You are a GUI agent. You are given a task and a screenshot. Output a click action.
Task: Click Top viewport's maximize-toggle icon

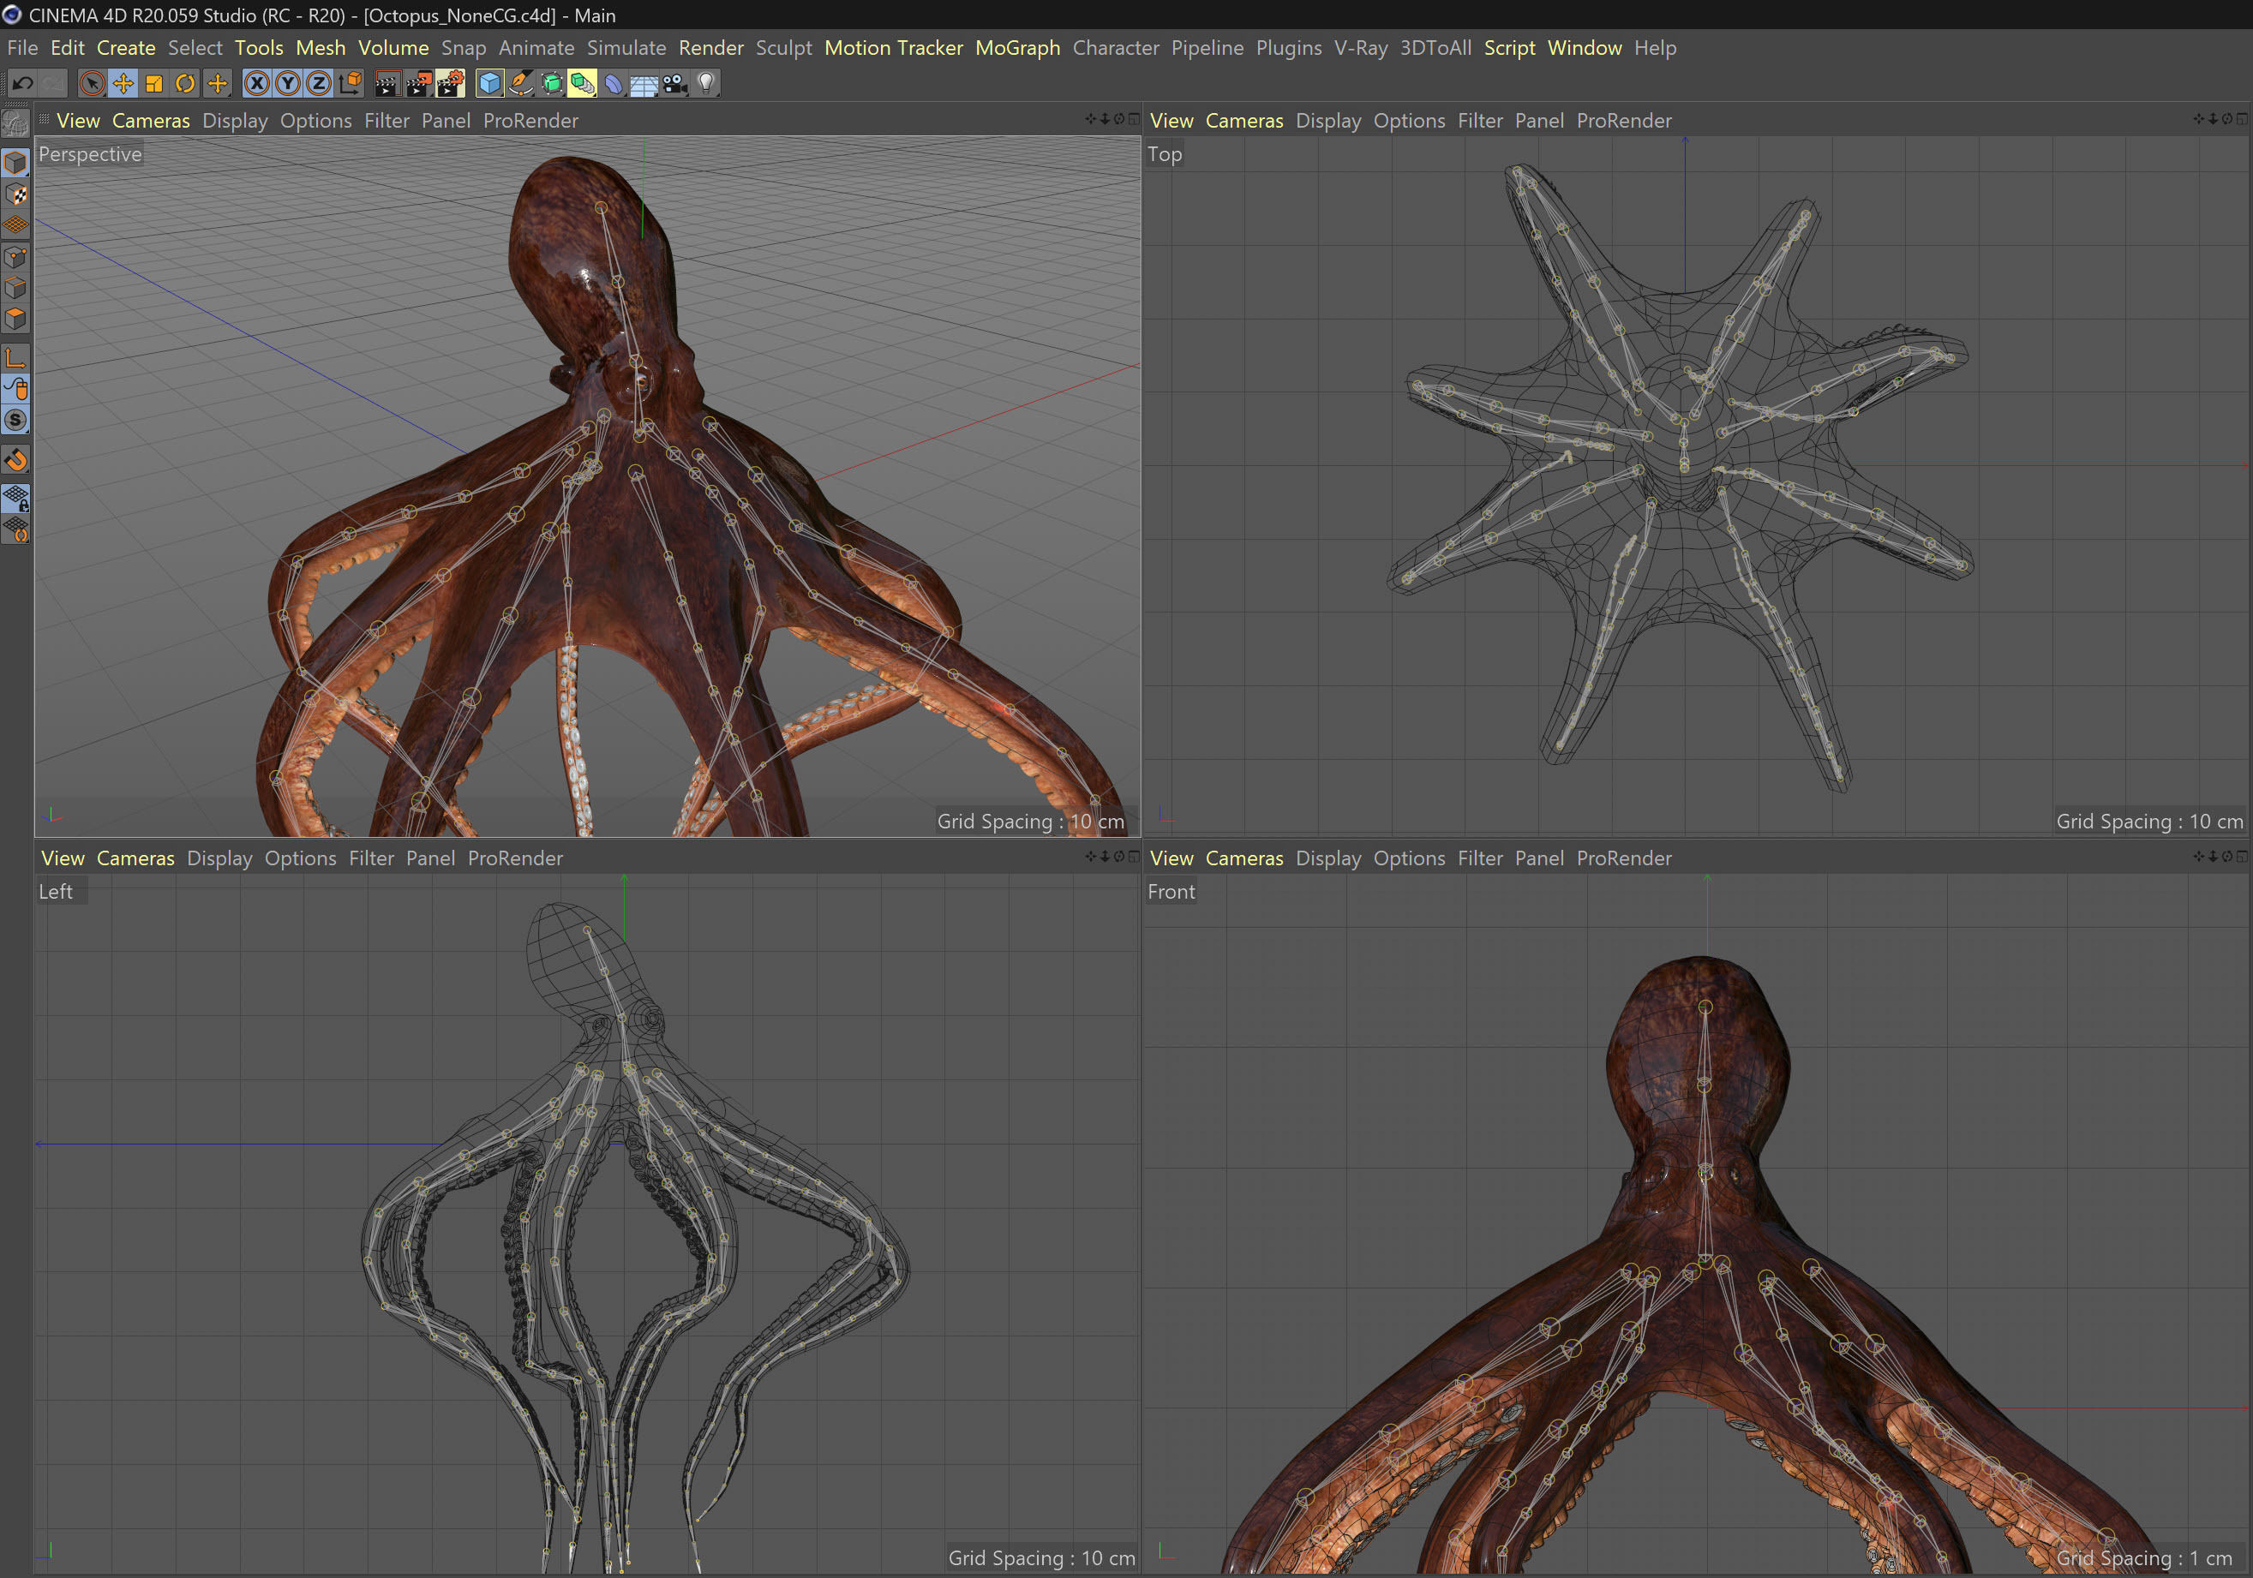click(2242, 119)
